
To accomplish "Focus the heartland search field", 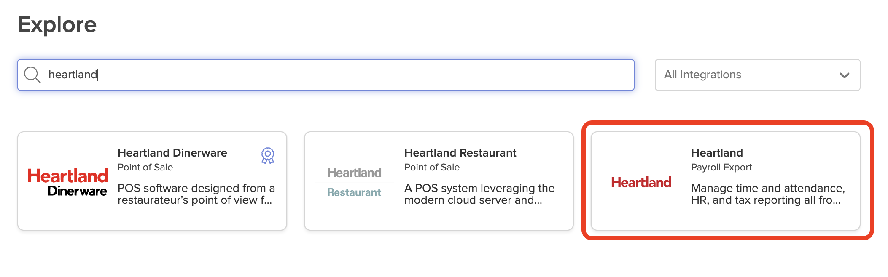I will [326, 75].
